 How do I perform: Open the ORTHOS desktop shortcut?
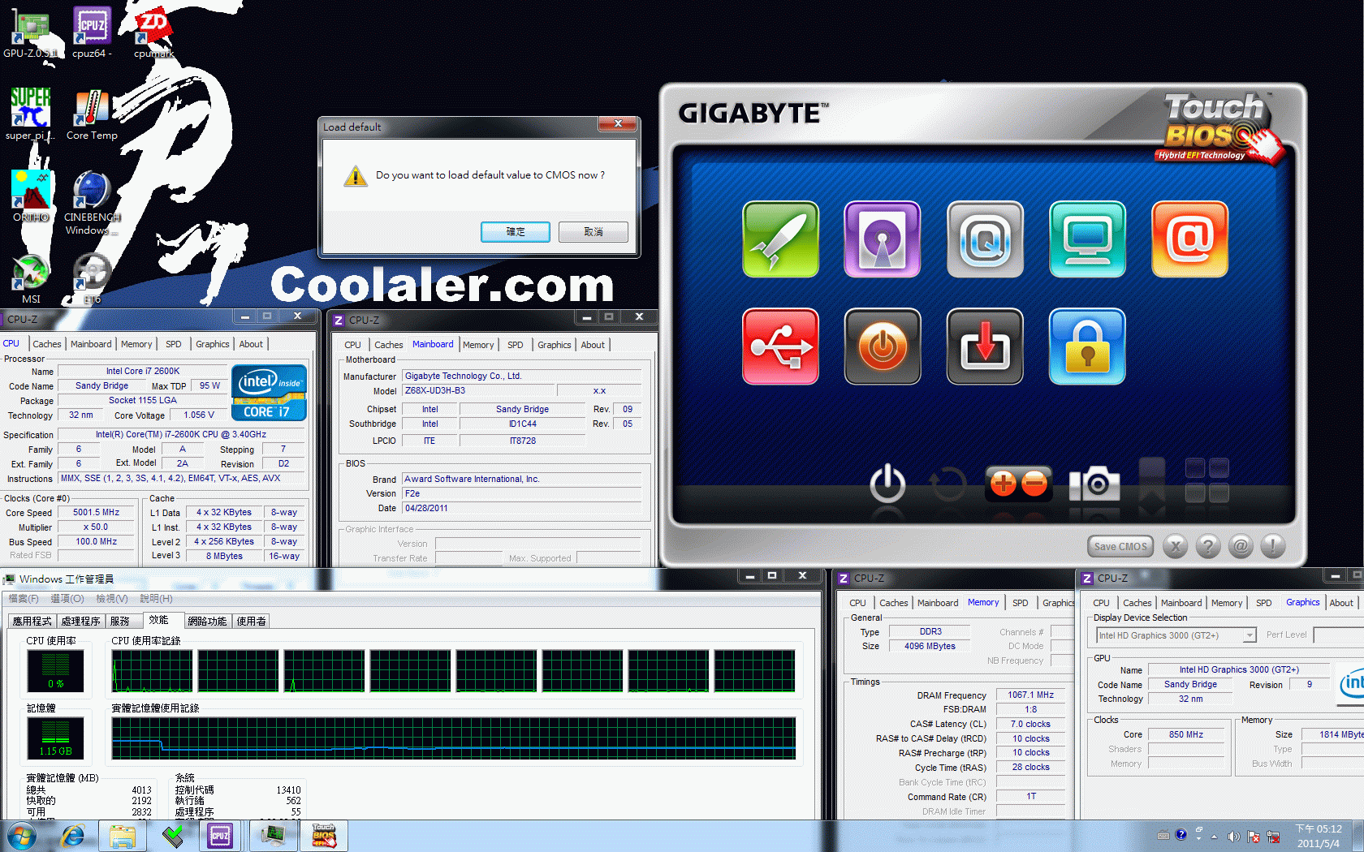pyautogui.click(x=31, y=196)
